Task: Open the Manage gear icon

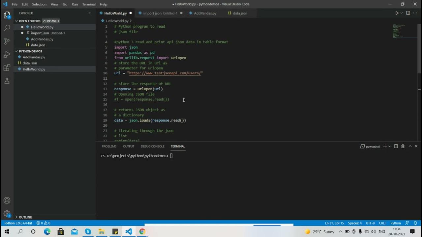Action: [7, 214]
